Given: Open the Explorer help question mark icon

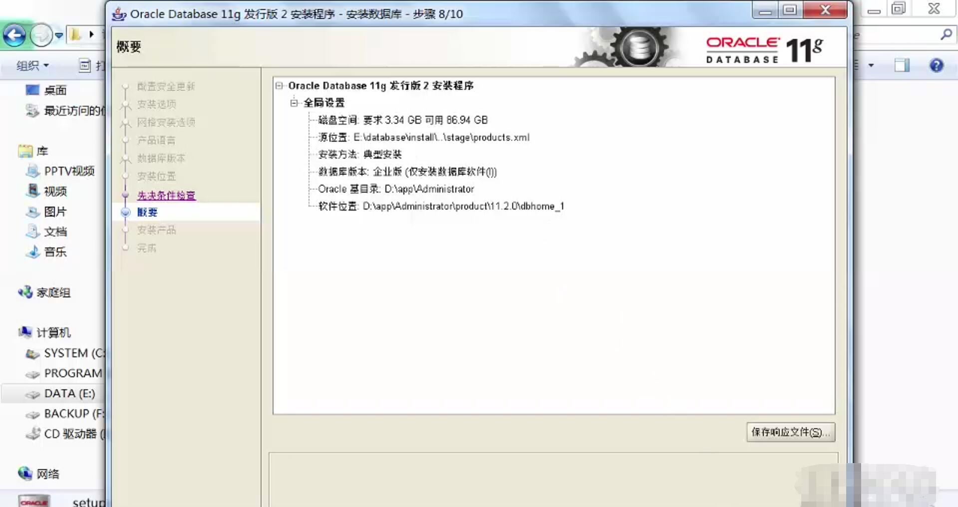Looking at the screenshot, I should click(936, 65).
